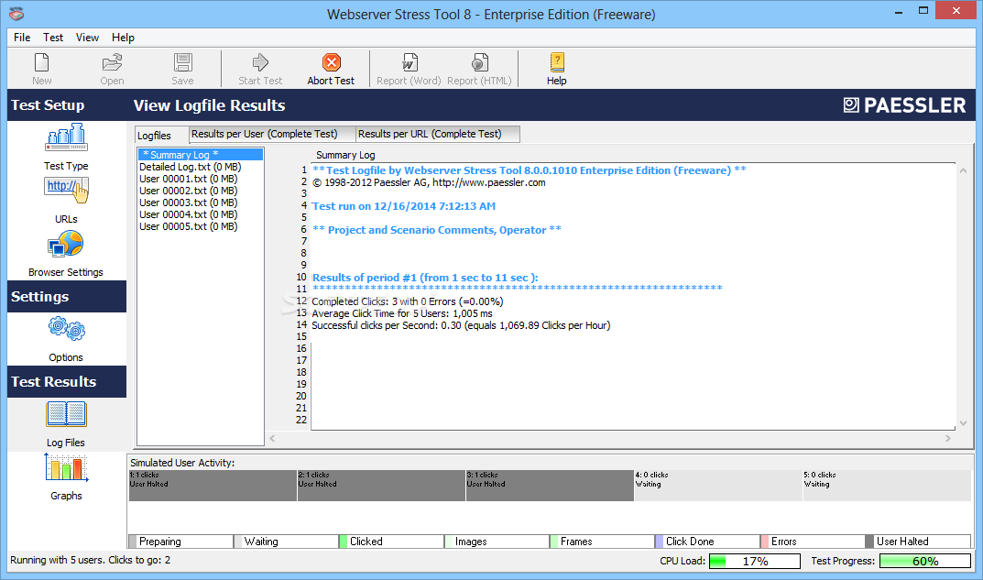The height and width of the screenshot is (580, 983).
Task: Select User 00003.txt log file
Action: click(188, 202)
